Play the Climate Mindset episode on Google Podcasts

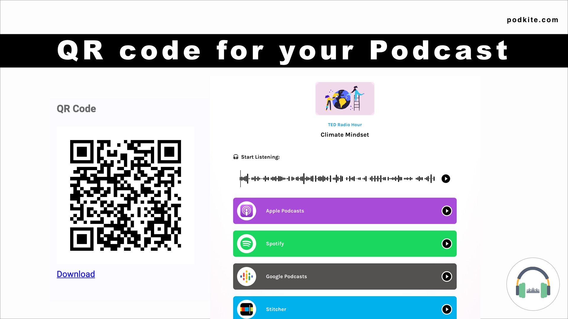point(447,276)
